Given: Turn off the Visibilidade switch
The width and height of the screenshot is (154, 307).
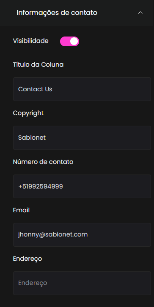Looking at the screenshot, I should coord(69,41).
